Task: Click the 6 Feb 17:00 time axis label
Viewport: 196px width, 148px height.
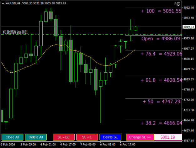Action: click(x=128, y=145)
